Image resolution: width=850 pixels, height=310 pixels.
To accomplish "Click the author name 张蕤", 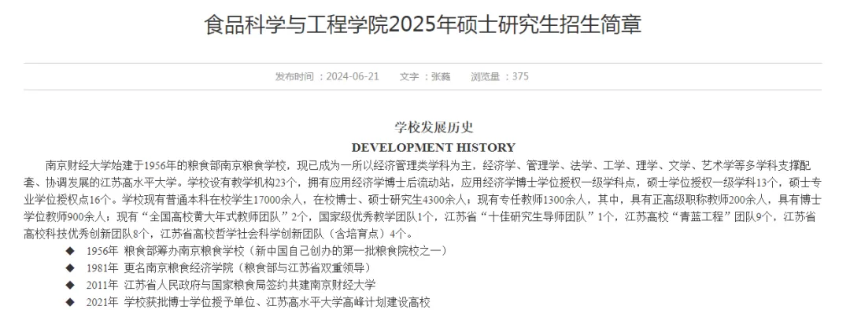I will click(x=441, y=76).
